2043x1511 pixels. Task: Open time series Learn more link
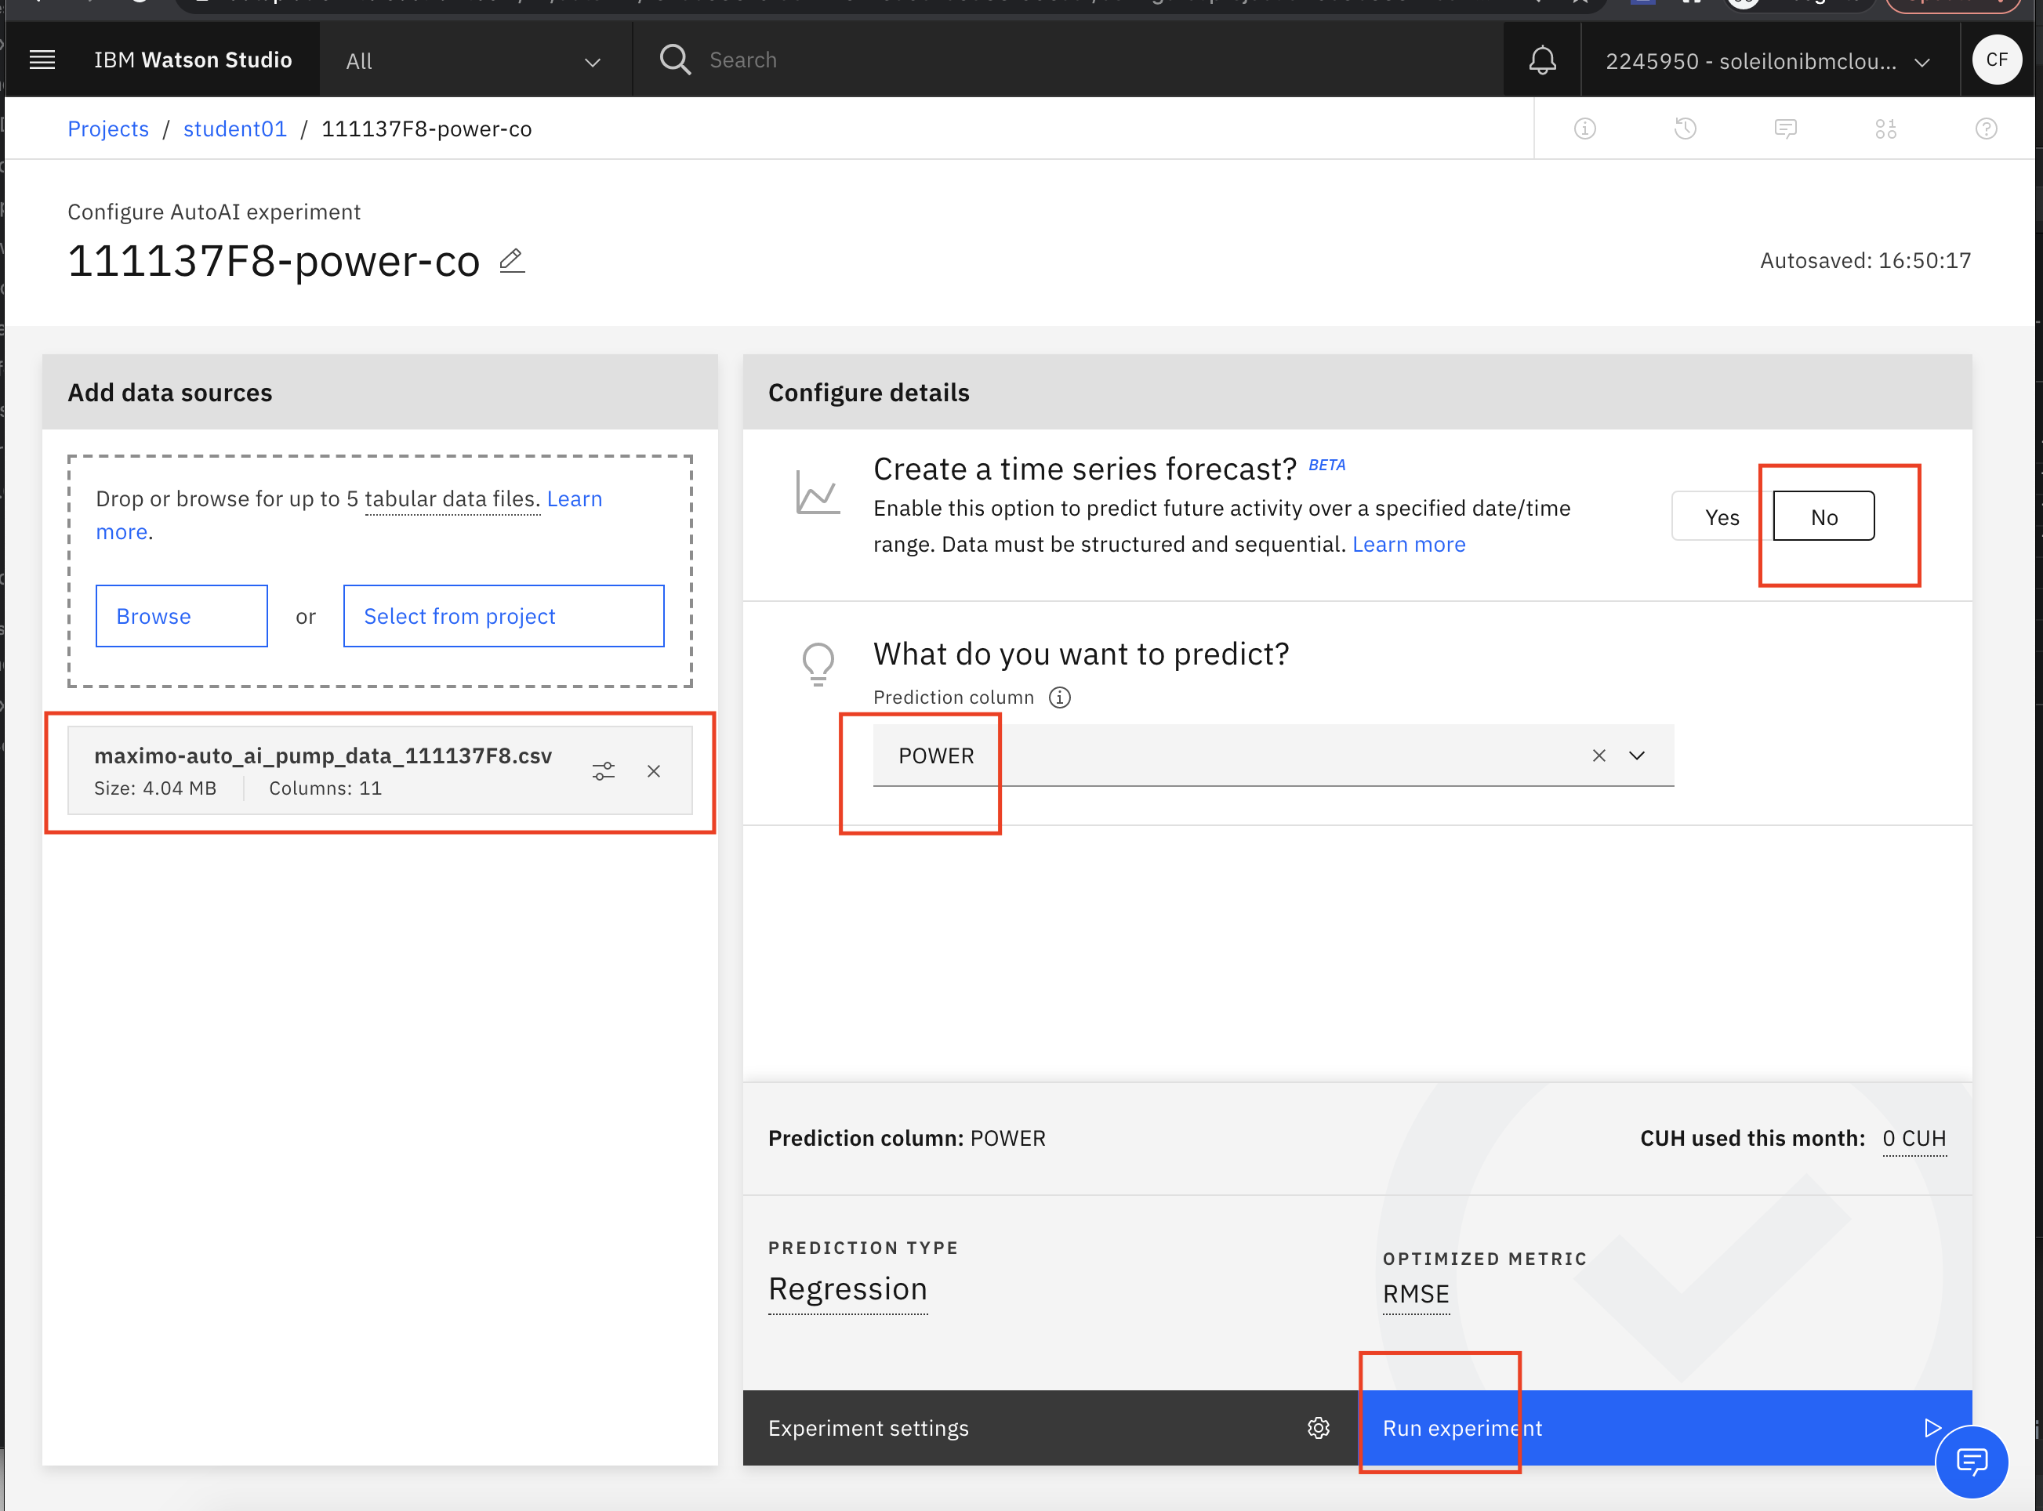click(x=1408, y=544)
